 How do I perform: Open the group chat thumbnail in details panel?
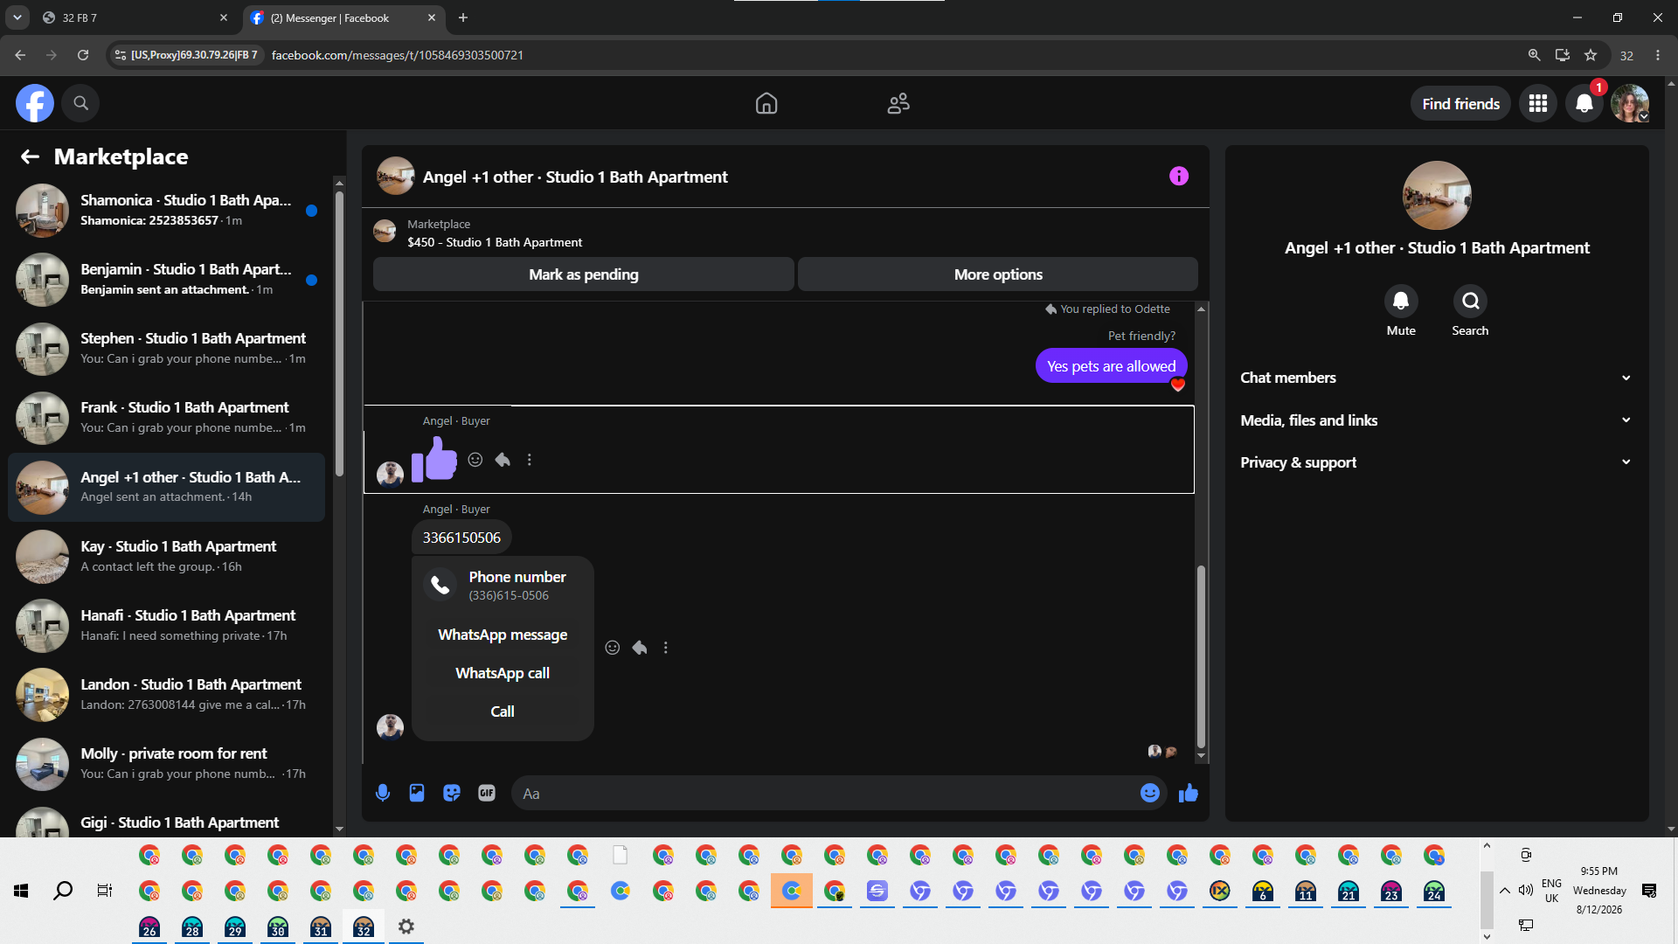1437,196
